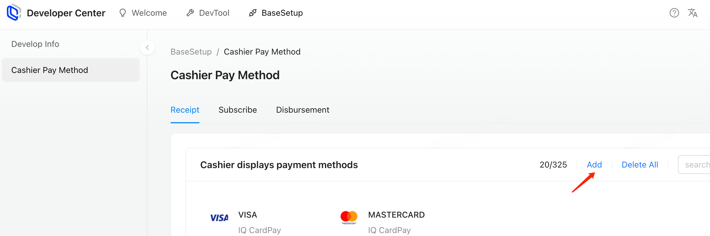710x236 pixels.
Task: Click Add to add payment method
Action: tap(594, 165)
